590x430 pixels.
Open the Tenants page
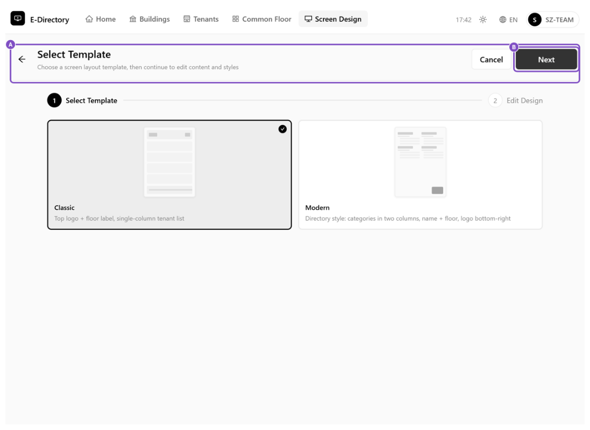click(x=201, y=19)
